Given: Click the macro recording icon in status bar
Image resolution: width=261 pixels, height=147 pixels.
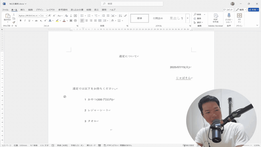Looking at the screenshot, I should point(99,145).
